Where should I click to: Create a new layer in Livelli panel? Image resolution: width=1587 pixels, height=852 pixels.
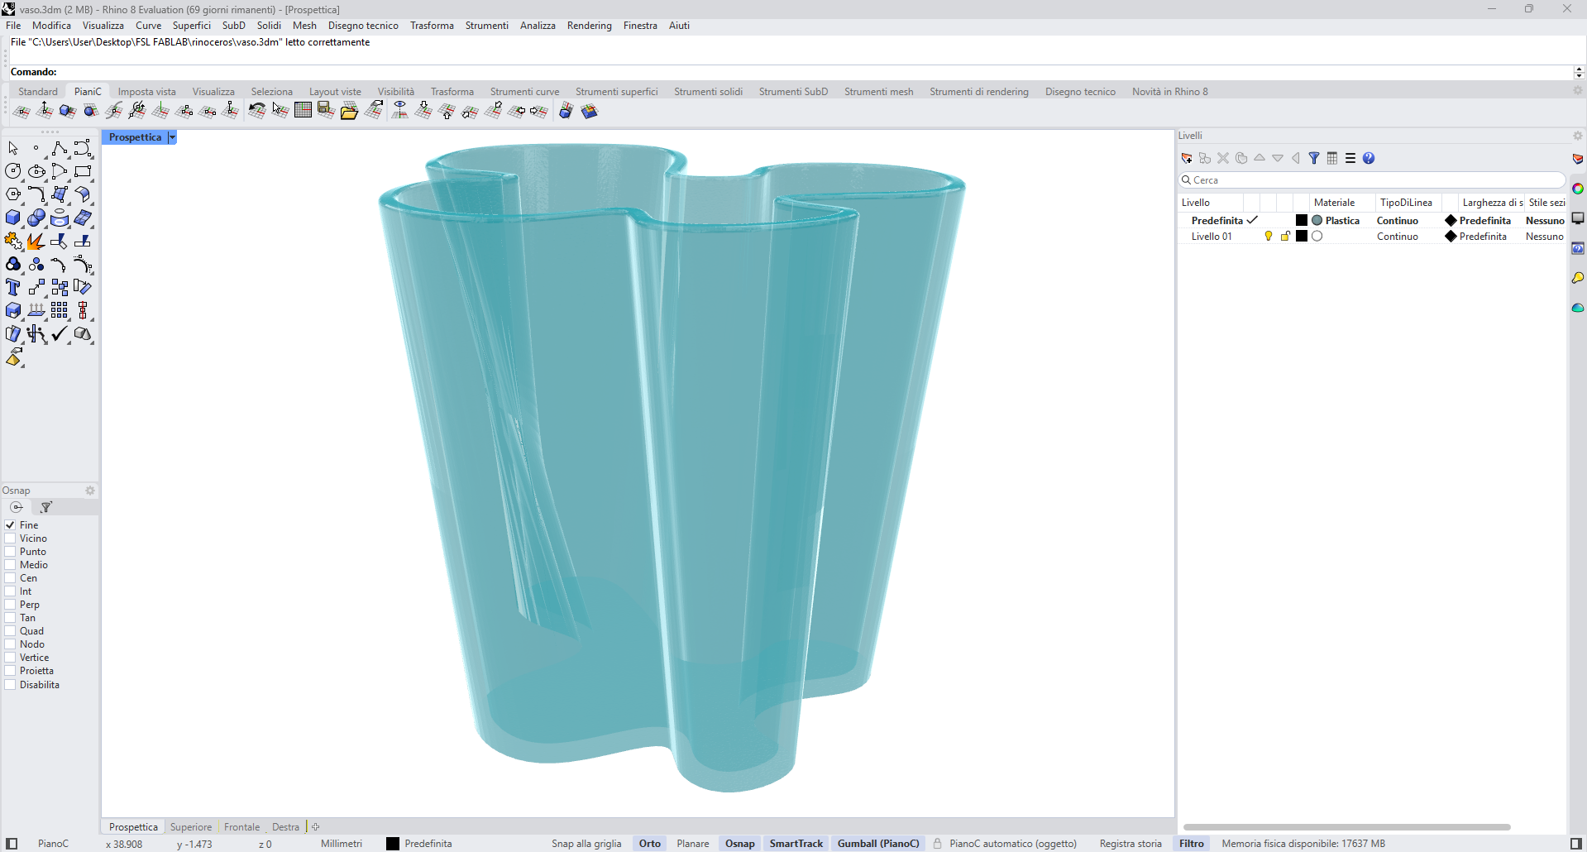[x=1188, y=158]
